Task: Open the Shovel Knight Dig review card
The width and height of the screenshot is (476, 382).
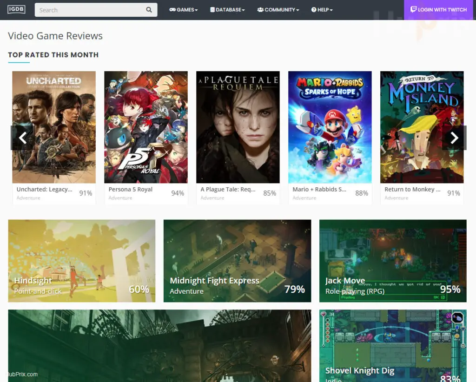Action: 393,346
